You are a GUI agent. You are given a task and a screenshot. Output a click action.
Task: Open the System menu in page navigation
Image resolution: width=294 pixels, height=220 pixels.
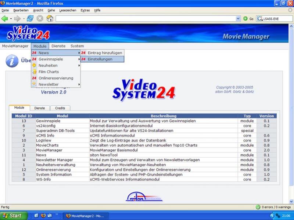tap(77, 46)
